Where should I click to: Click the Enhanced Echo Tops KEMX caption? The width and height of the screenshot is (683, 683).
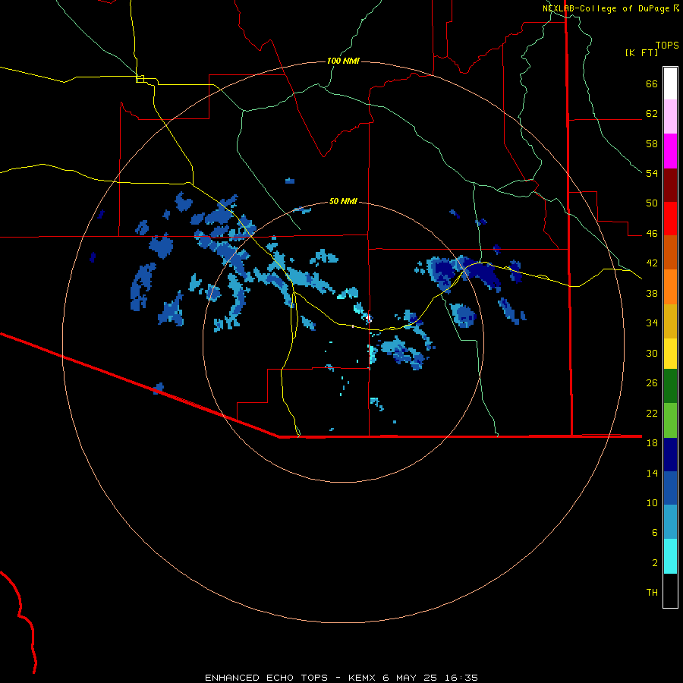click(x=341, y=678)
